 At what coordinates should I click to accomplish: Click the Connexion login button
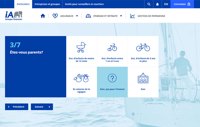[x=182, y=4]
